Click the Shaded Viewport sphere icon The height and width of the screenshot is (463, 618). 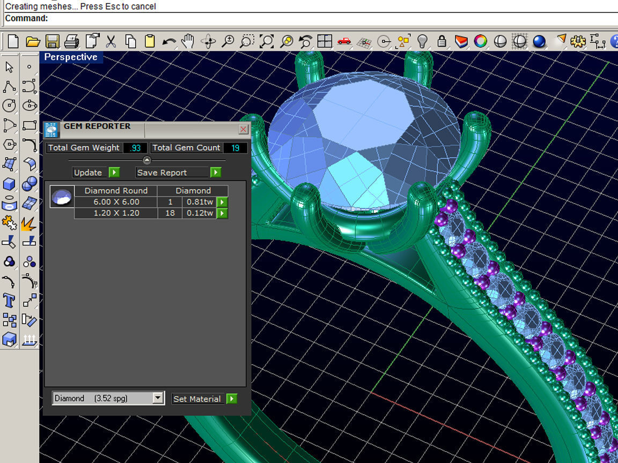point(500,41)
